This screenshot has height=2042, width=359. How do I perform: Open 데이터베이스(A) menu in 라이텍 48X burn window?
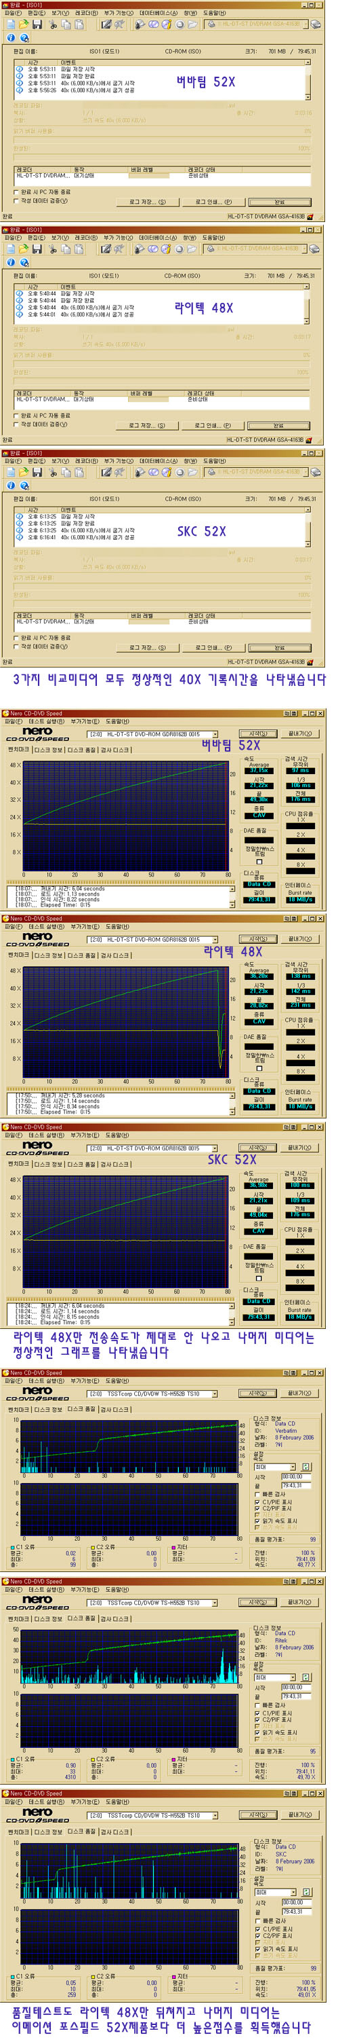coord(158,238)
